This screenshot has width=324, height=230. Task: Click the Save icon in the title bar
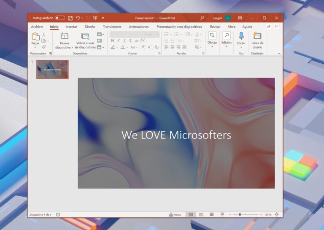point(70,18)
